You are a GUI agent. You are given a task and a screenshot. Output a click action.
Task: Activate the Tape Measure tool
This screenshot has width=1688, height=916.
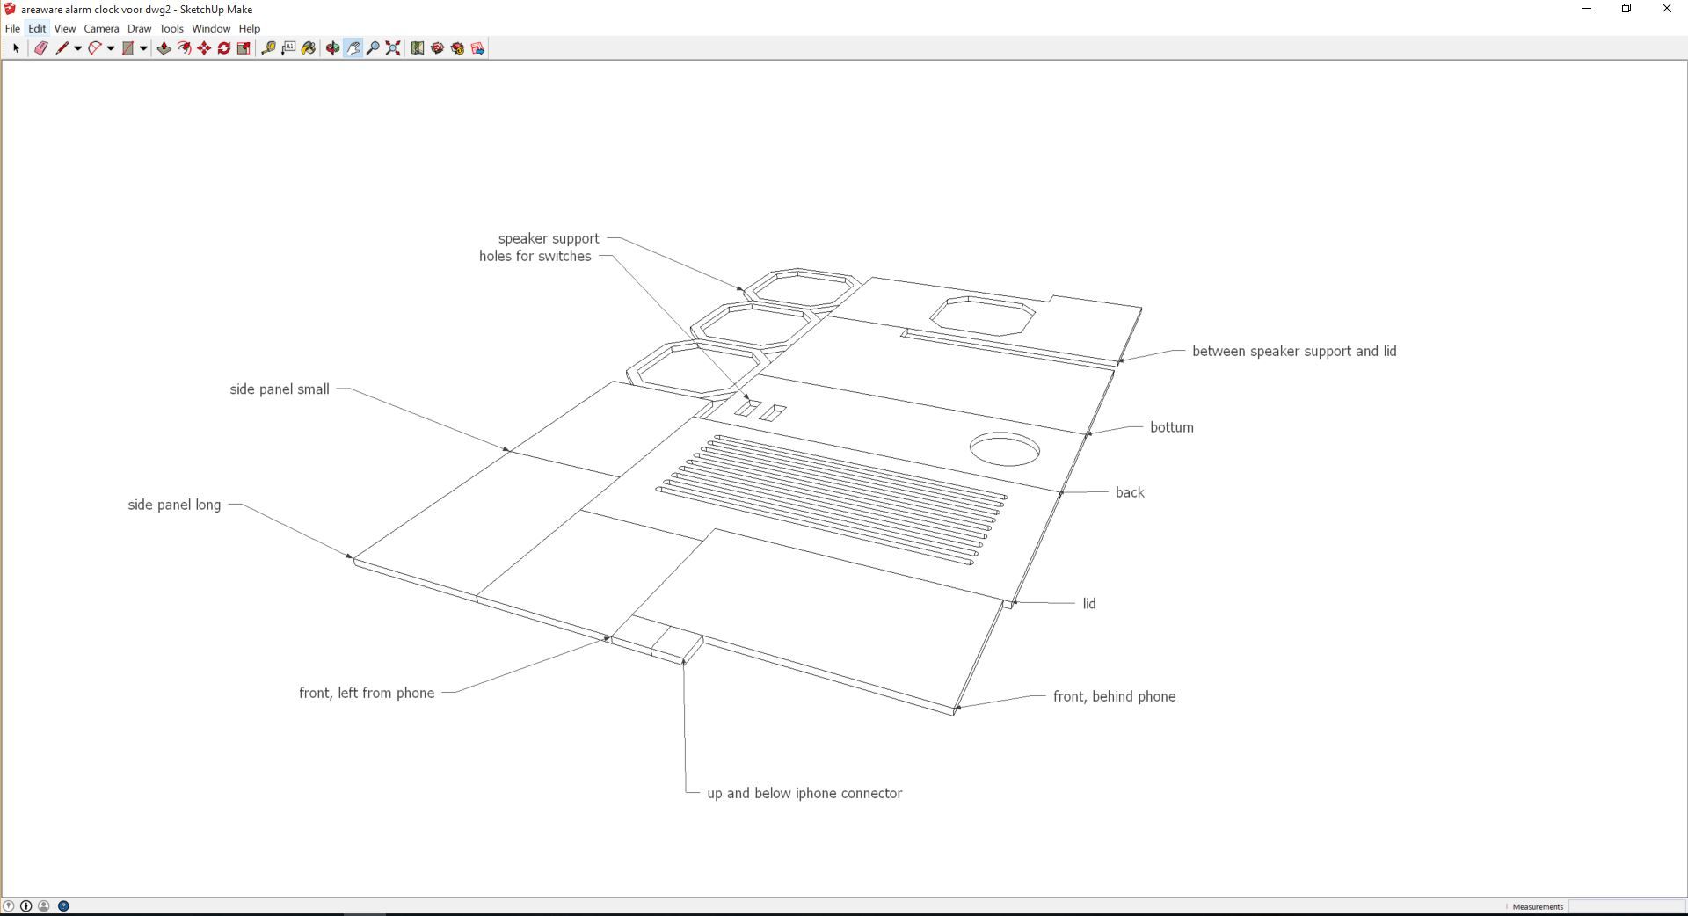point(268,48)
